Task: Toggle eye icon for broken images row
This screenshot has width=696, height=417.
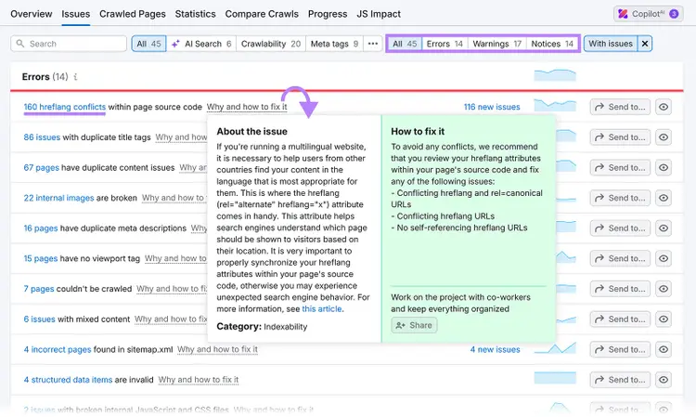Action: [664, 198]
